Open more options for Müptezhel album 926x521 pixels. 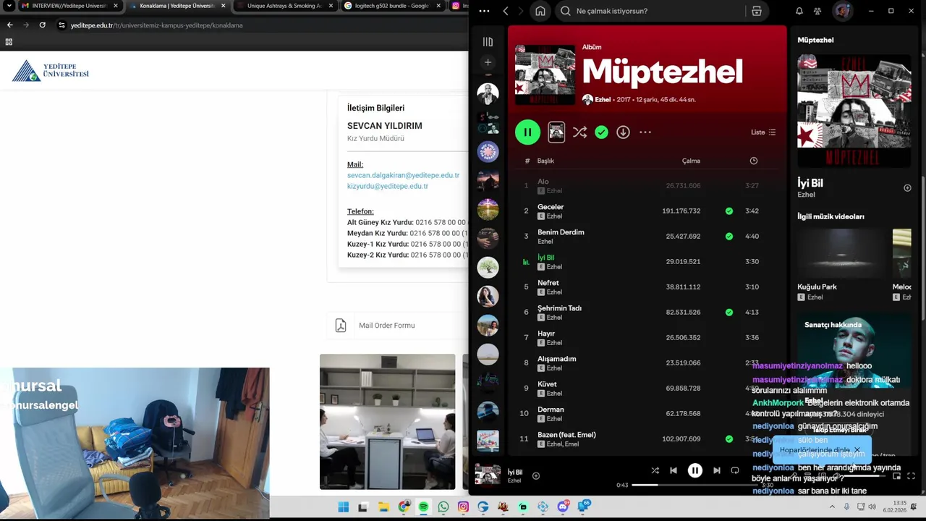click(645, 132)
